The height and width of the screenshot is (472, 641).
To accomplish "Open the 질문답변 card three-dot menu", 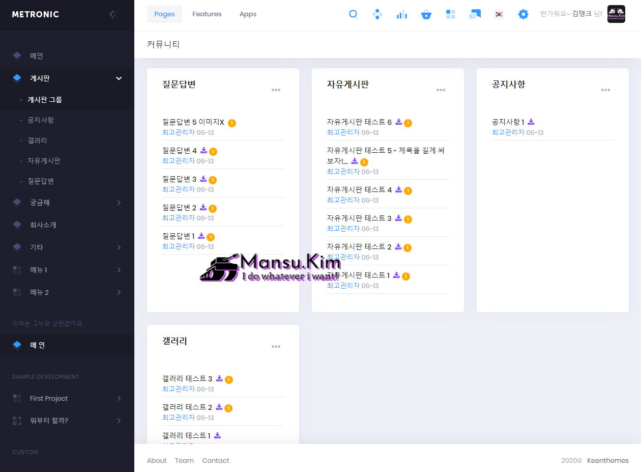I will [276, 90].
